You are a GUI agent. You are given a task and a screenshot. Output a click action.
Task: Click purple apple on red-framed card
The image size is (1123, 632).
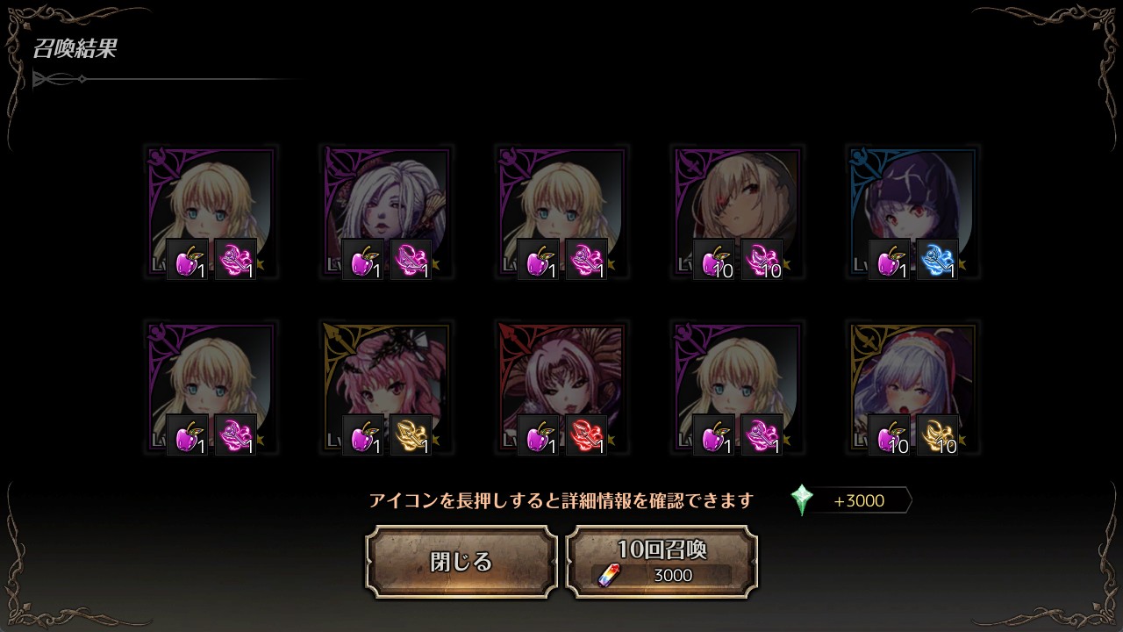click(539, 435)
